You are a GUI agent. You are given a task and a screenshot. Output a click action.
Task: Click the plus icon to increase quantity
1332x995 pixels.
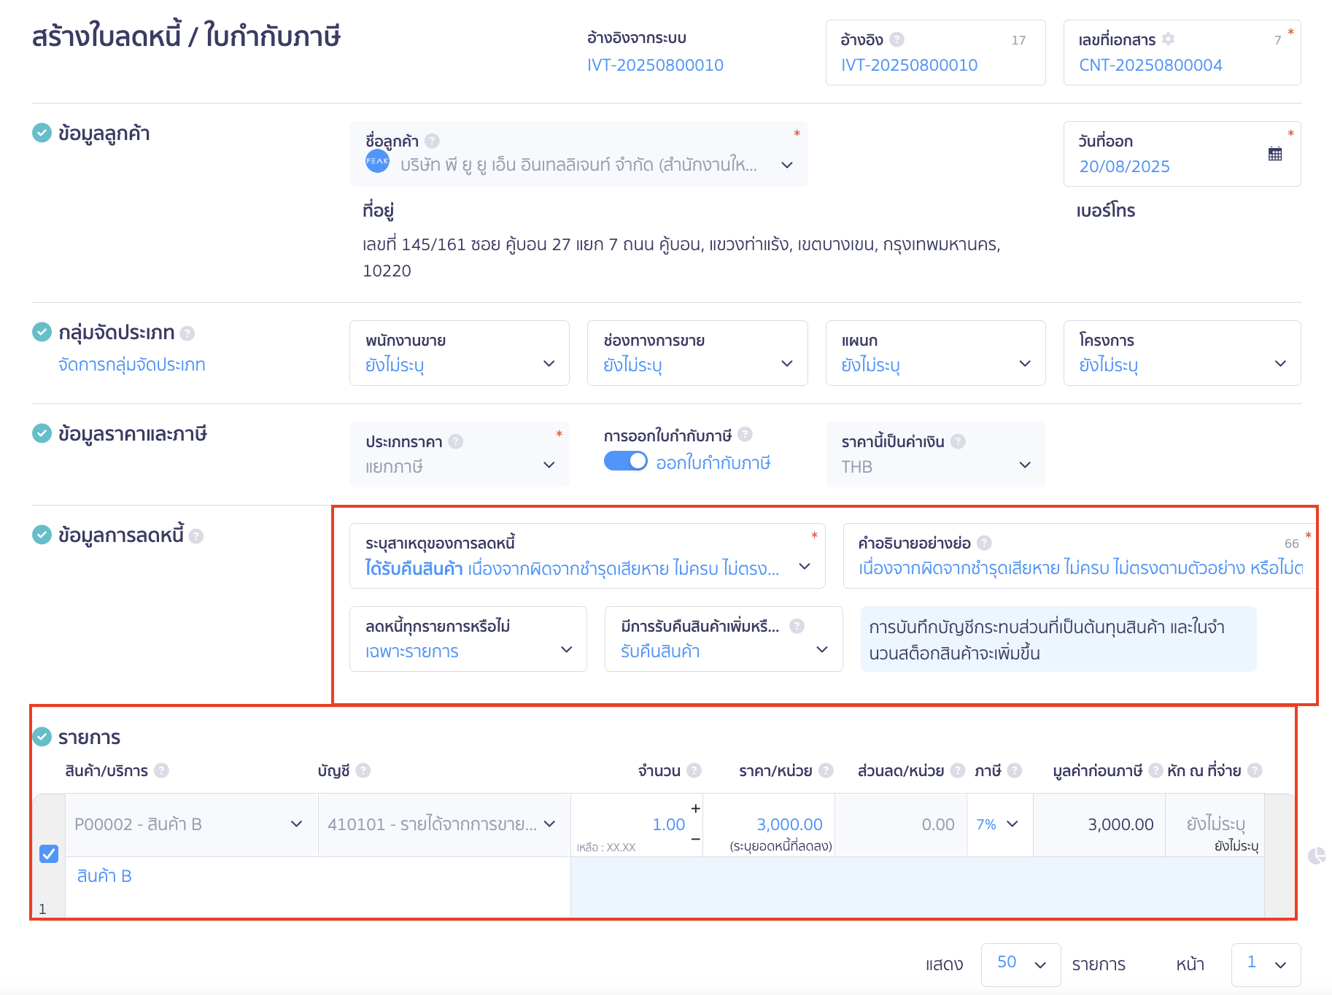click(695, 808)
